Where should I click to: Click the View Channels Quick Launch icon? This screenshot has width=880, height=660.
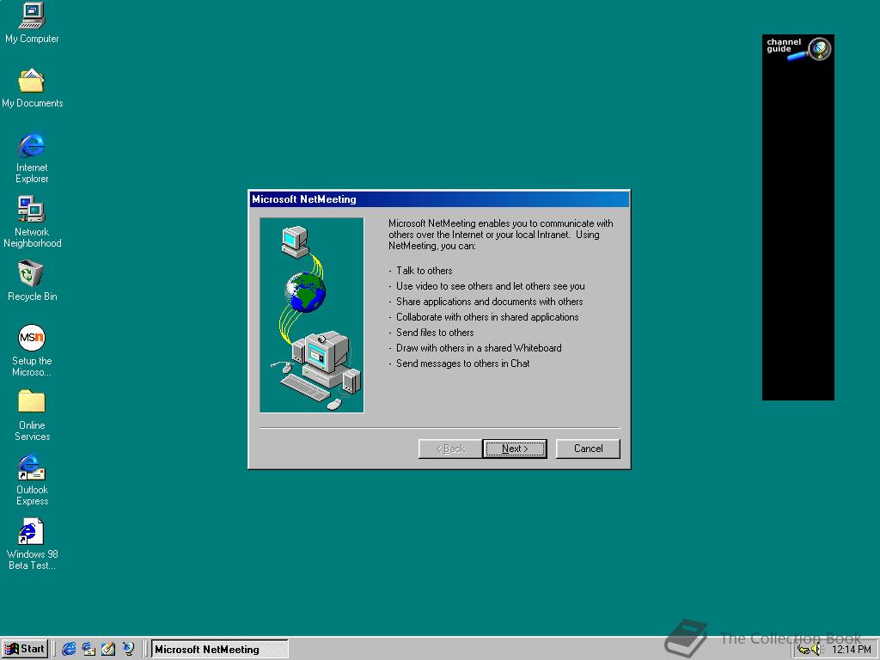point(129,649)
